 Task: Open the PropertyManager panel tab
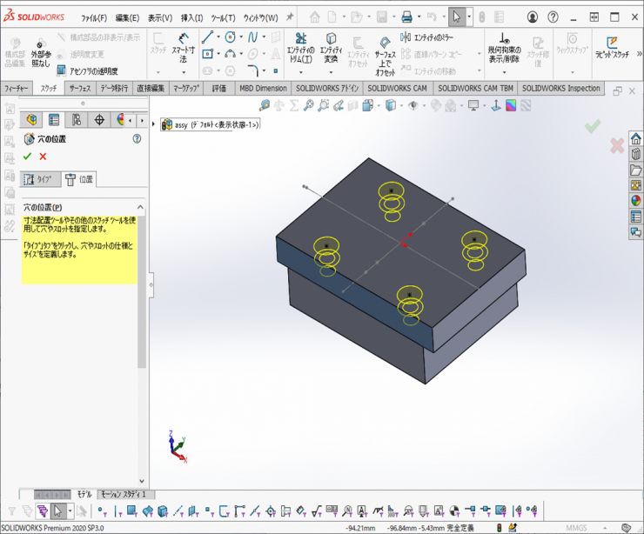[54, 120]
